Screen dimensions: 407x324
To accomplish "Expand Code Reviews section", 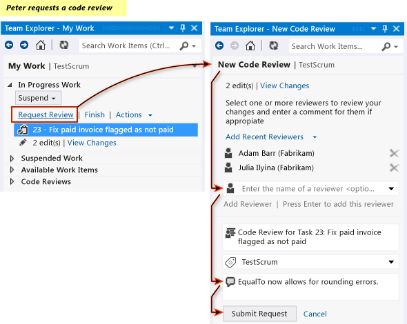I will (12, 181).
